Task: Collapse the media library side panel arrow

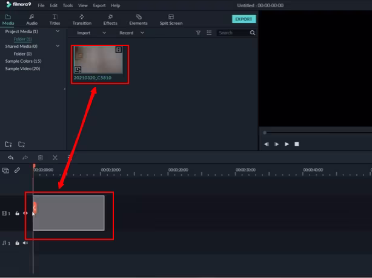Action: [65, 89]
